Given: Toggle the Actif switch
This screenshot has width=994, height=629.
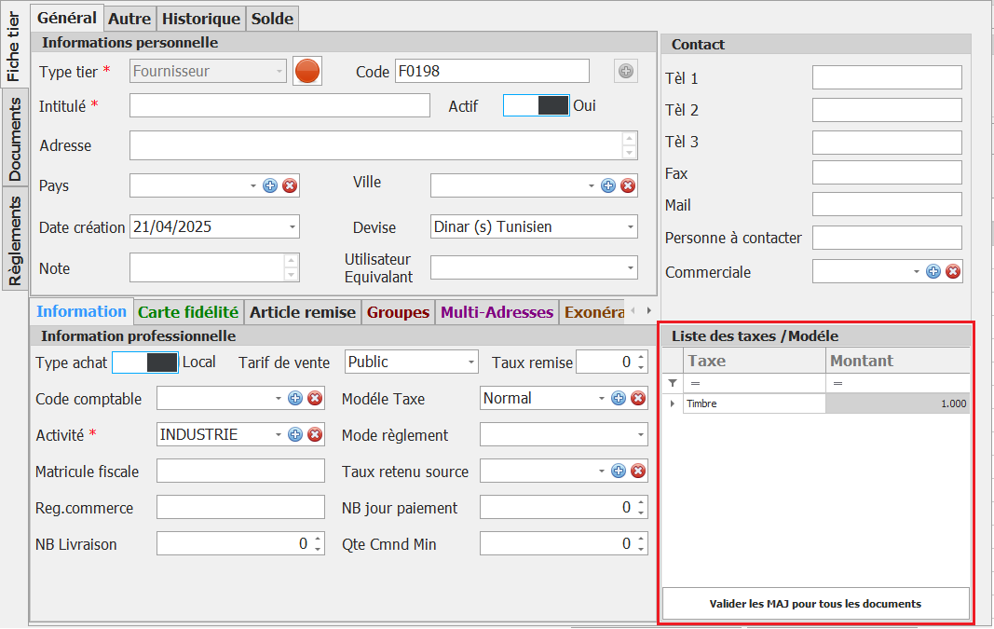Looking at the screenshot, I should pos(536,105).
